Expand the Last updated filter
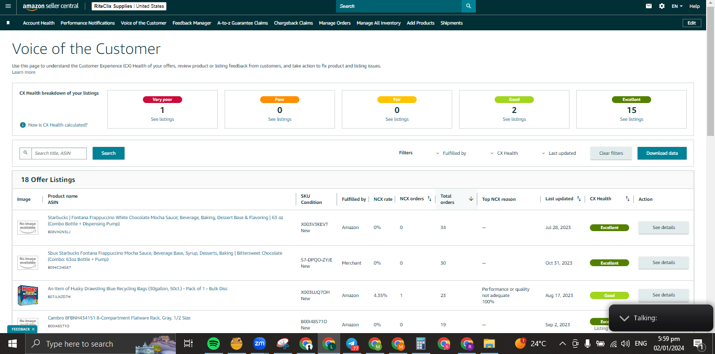Screen dimensions: 715x354 (x=558, y=153)
